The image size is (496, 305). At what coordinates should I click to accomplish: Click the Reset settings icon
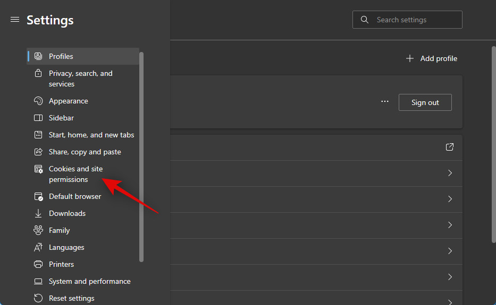[38, 298]
